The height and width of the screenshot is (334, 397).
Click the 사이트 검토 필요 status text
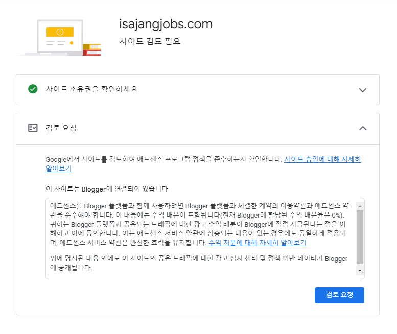[x=150, y=41]
